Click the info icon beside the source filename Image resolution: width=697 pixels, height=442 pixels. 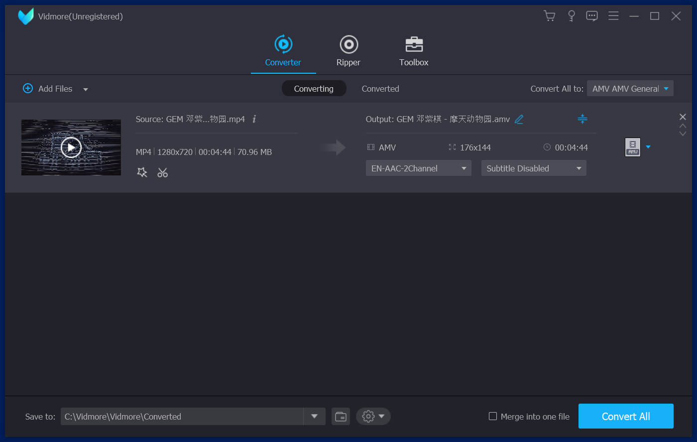tap(254, 119)
